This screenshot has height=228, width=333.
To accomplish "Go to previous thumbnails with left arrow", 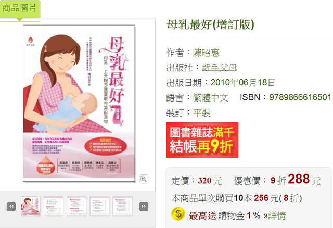I will pos(11,207).
